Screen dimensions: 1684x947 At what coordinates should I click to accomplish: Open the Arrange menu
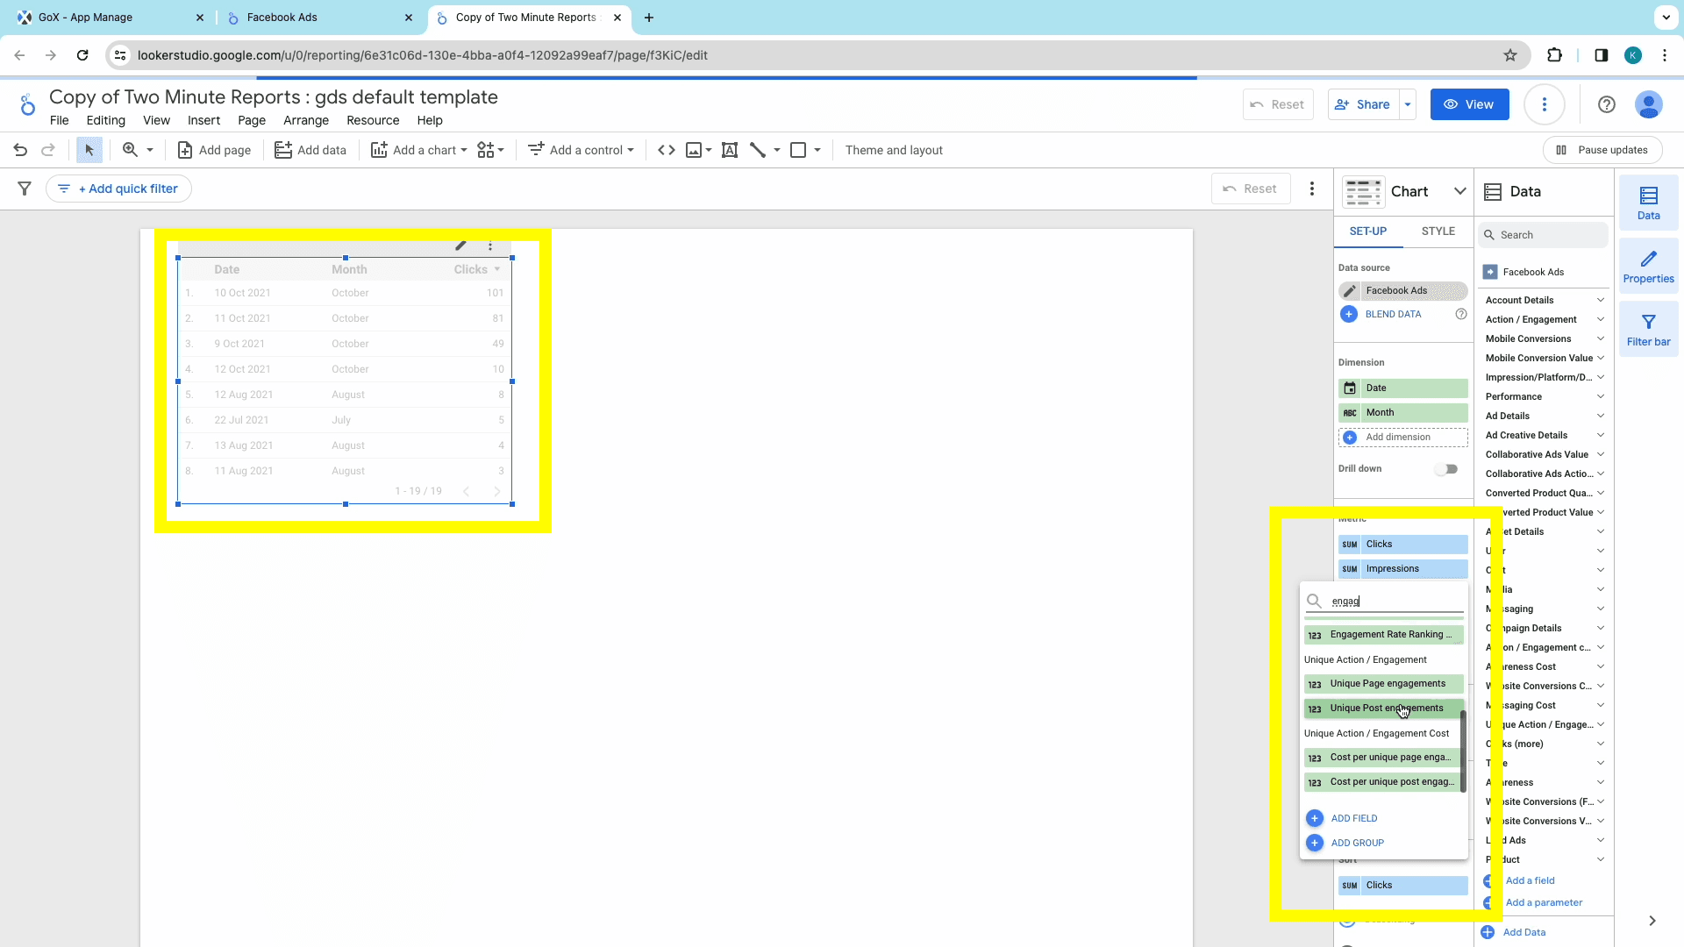coord(306,121)
